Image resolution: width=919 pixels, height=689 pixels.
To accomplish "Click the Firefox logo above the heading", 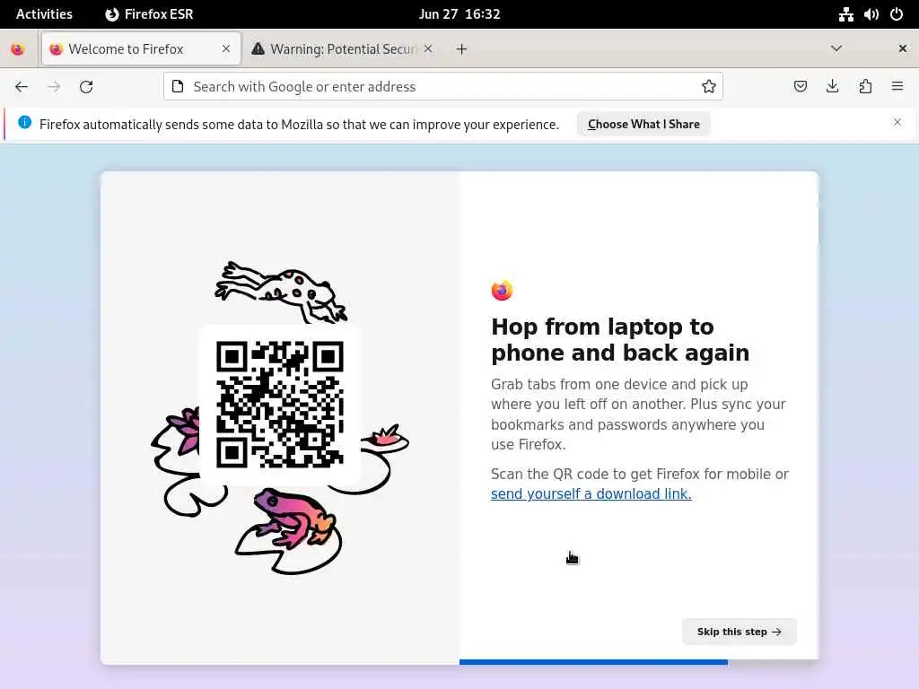I will 502,290.
